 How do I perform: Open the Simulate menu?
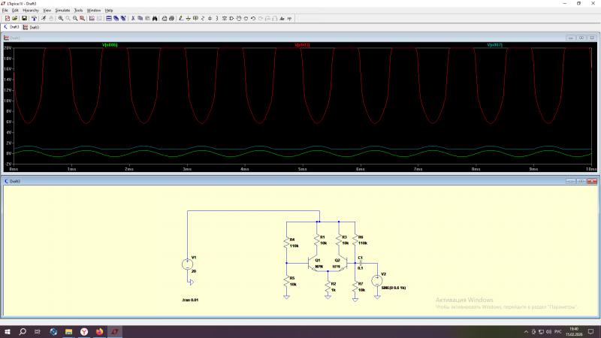pos(62,10)
